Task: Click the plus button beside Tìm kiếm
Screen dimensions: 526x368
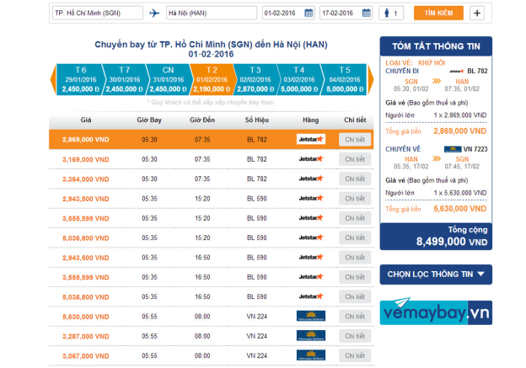Action: click(476, 13)
